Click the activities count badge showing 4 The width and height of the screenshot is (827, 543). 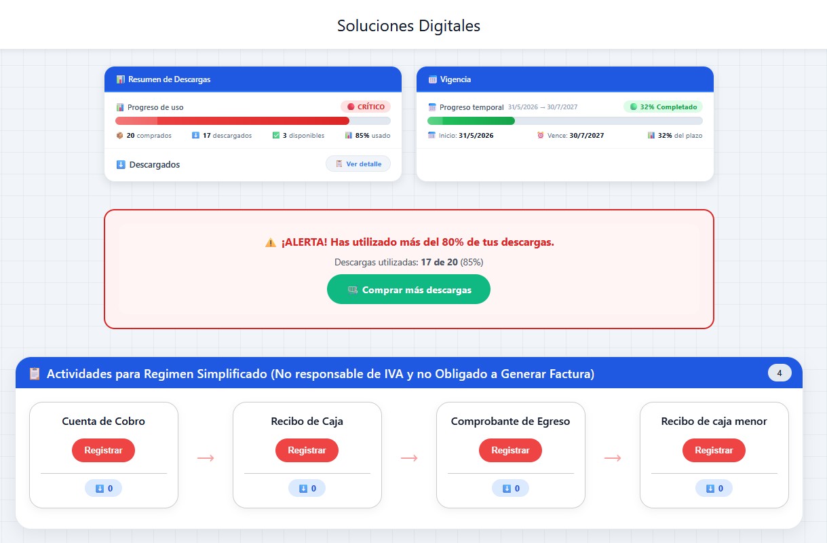[x=780, y=373]
